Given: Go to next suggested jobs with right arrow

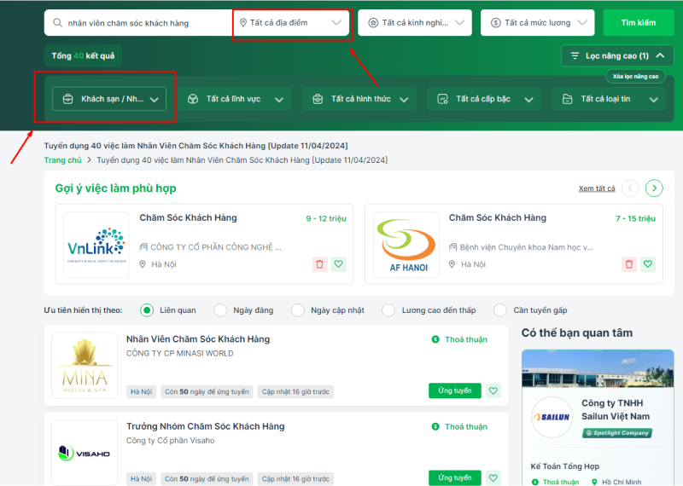Looking at the screenshot, I should click(x=654, y=188).
